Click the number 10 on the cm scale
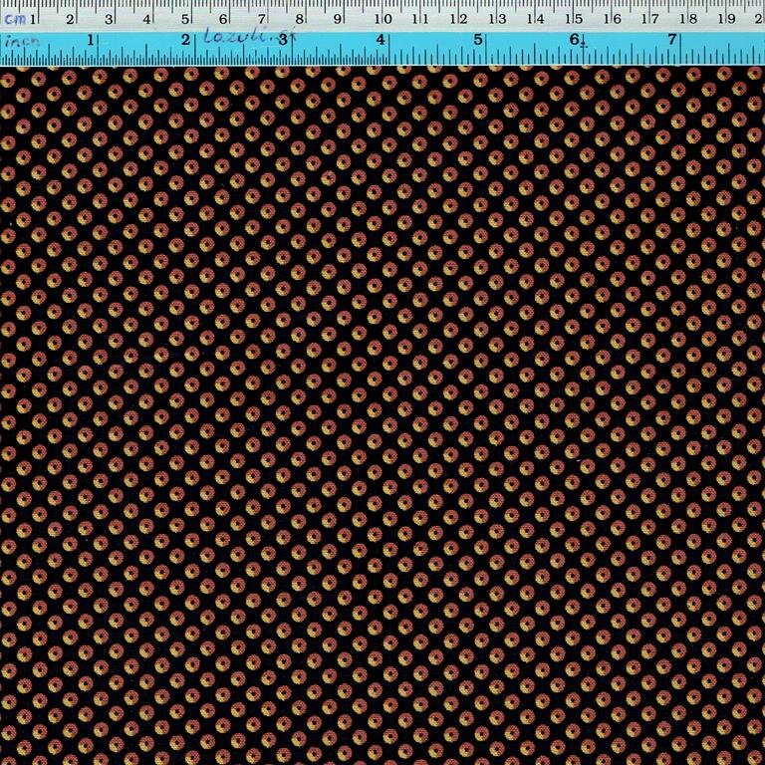Screen dimensions: 765x765 tap(382, 19)
